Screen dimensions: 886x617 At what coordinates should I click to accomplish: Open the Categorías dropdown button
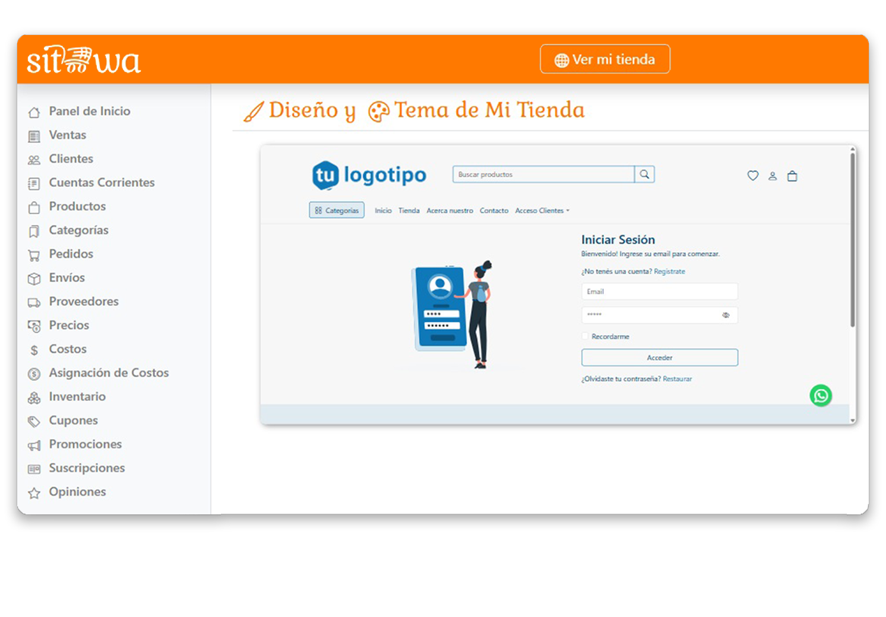337,211
